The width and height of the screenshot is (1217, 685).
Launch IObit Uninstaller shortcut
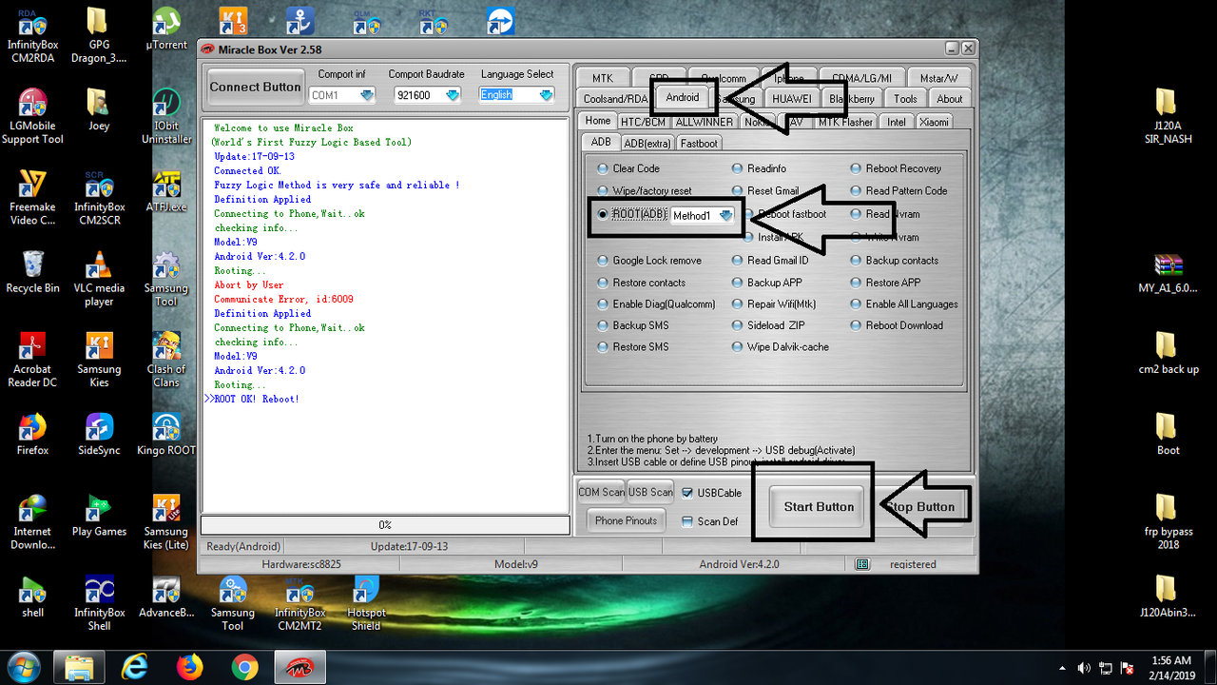(x=166, y=116)
